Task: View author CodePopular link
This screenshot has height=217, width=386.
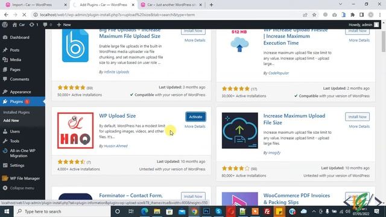Action: click(x=279, y=73)
